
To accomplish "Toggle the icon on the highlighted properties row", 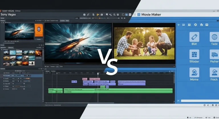I will [4, 76].
